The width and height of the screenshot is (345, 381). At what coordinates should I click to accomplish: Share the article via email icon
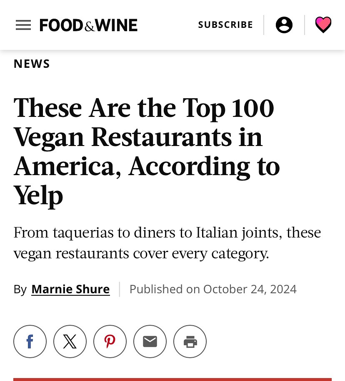pos(150,341)
